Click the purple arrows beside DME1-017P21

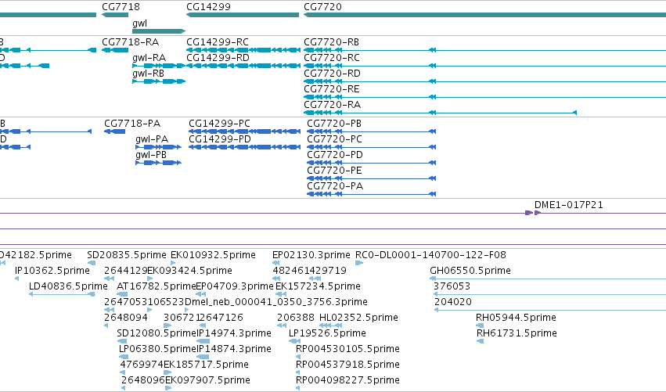click(x=533, y=213)
